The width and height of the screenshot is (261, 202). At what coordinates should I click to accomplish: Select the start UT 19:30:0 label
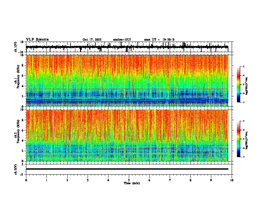[159, 40]
